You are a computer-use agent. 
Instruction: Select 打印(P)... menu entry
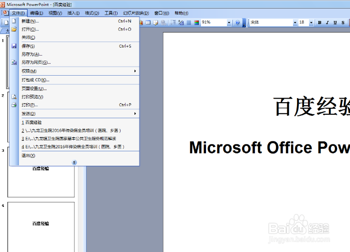pyautogui.click(x=75, y=105)
